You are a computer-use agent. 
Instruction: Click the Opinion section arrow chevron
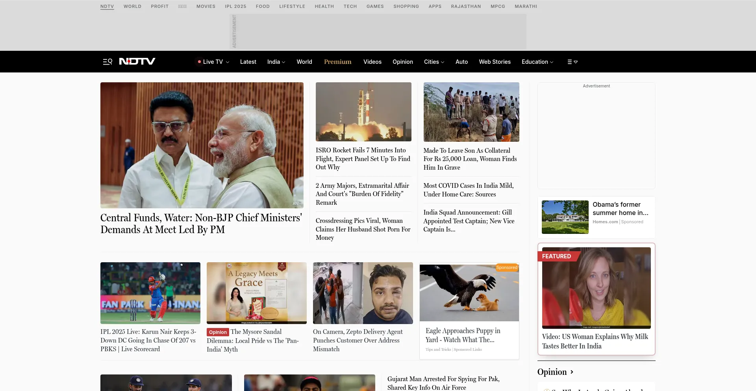point(572,372)
